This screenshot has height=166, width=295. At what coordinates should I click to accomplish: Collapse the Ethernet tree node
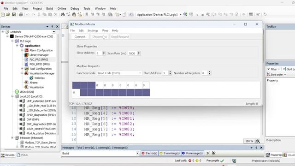point(12,138)
